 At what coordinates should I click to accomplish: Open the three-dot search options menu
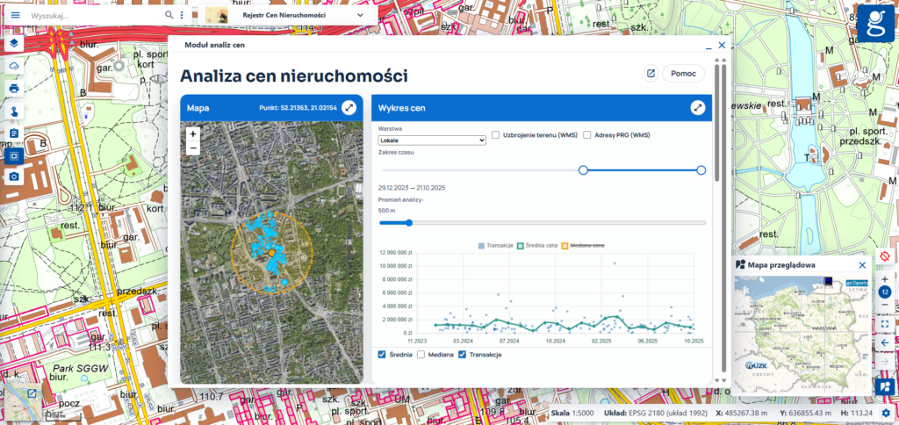point(182,15)
